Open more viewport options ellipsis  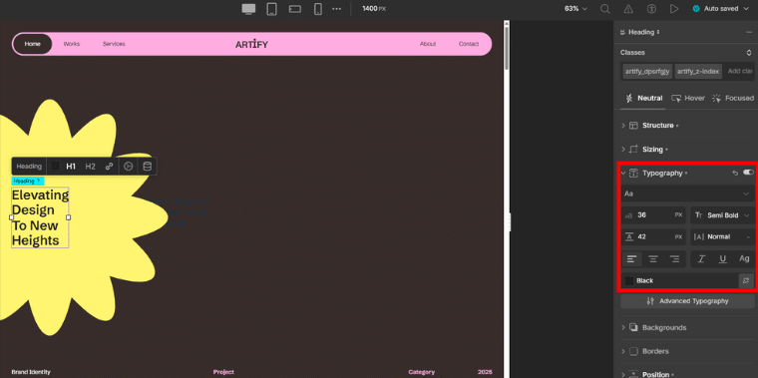(337, 9)
